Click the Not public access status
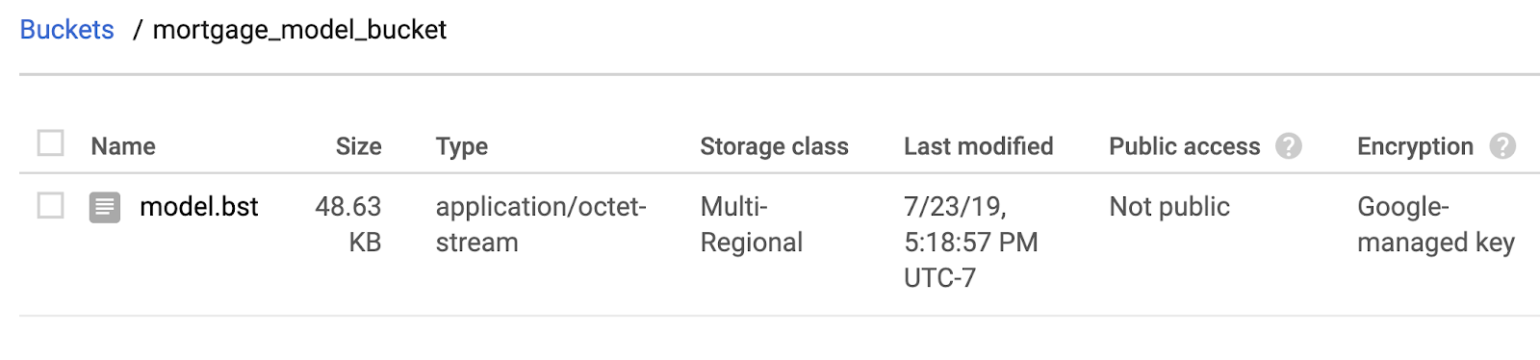 pyautogui.click(x=1169, y=206)
